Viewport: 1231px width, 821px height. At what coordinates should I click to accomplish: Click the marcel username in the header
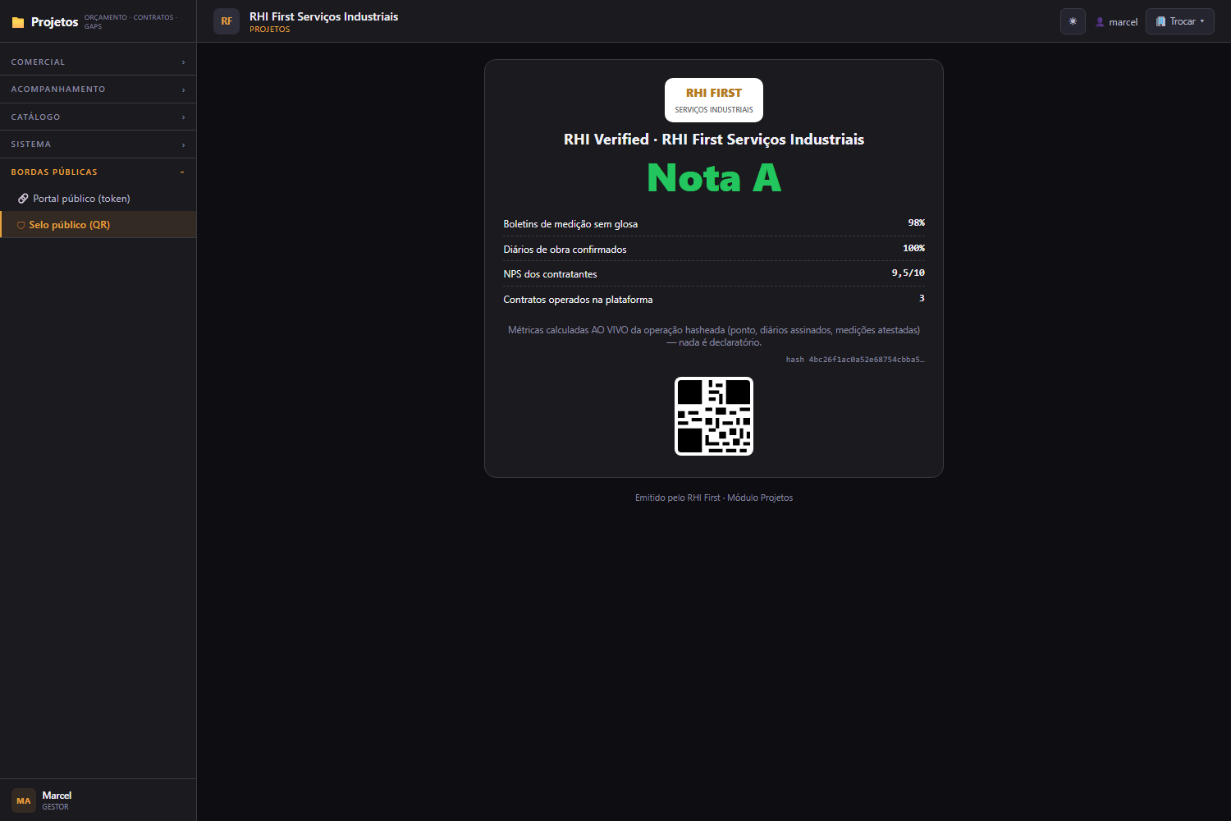tap(1123, 22)
